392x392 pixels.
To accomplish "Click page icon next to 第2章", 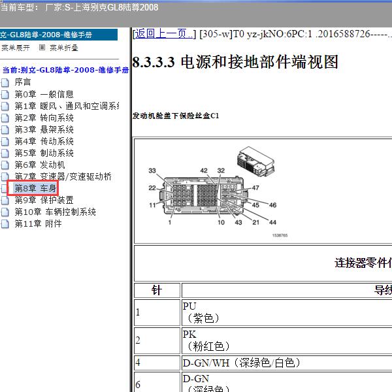I will 5,118.
